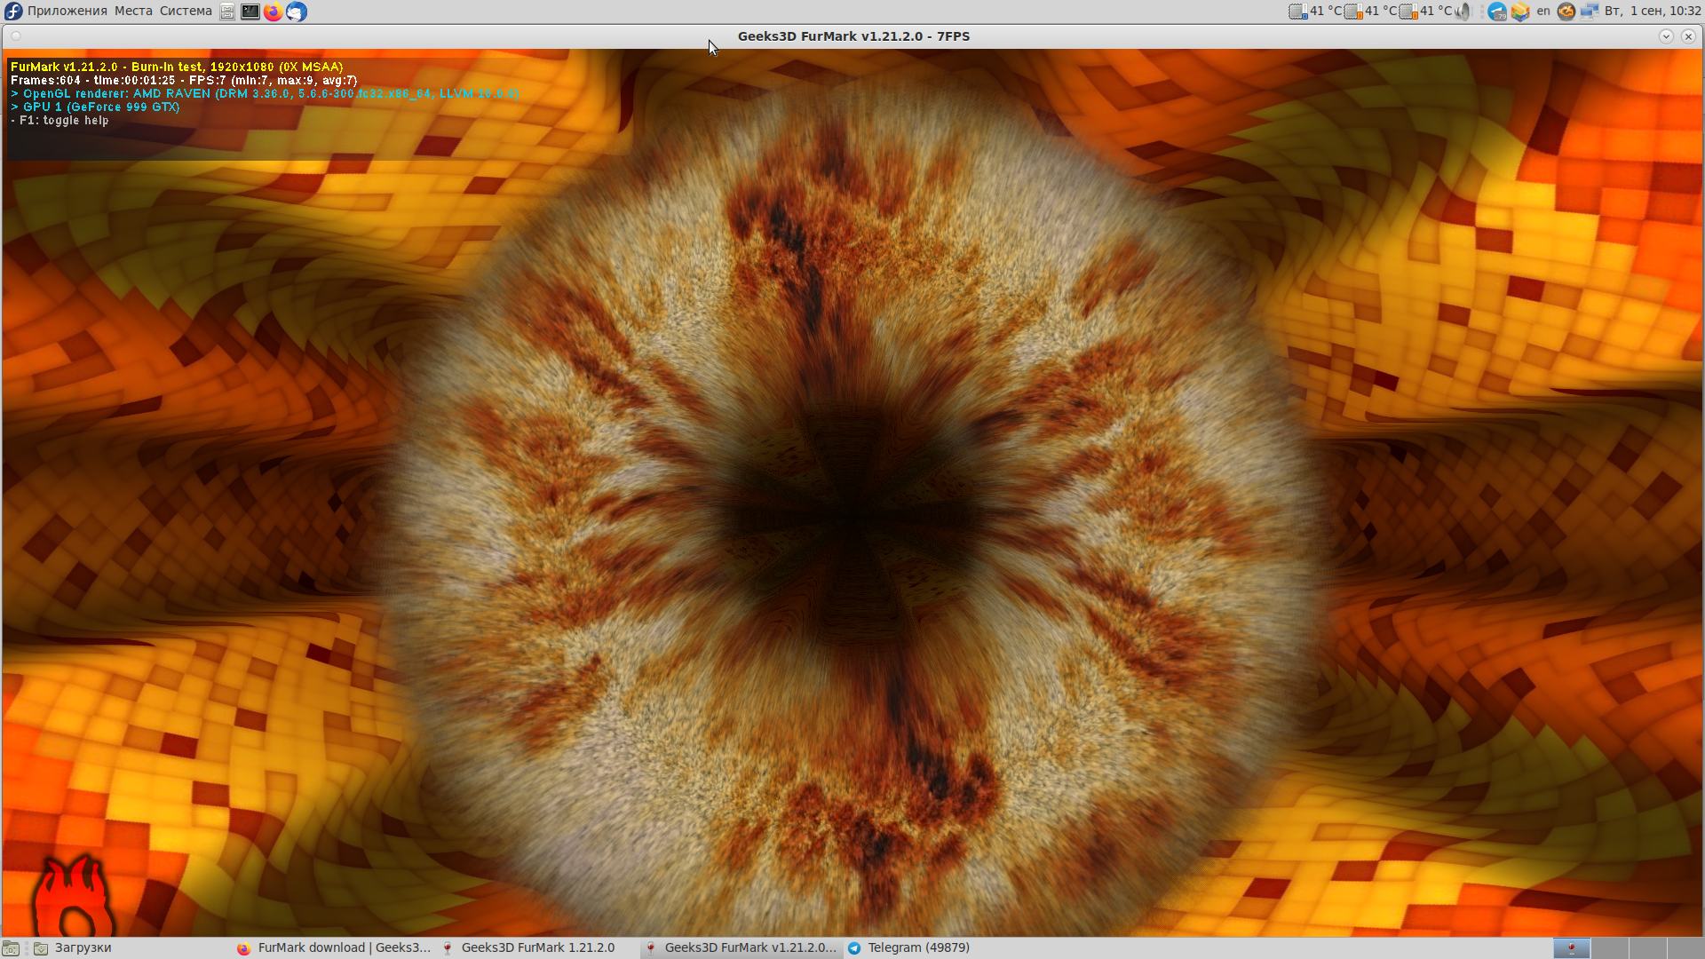The width and height of the screenshot is (1705, 959).
Task: Launch Firefox from the top panel
Action: pyautogui.click(x=274, y=12)
